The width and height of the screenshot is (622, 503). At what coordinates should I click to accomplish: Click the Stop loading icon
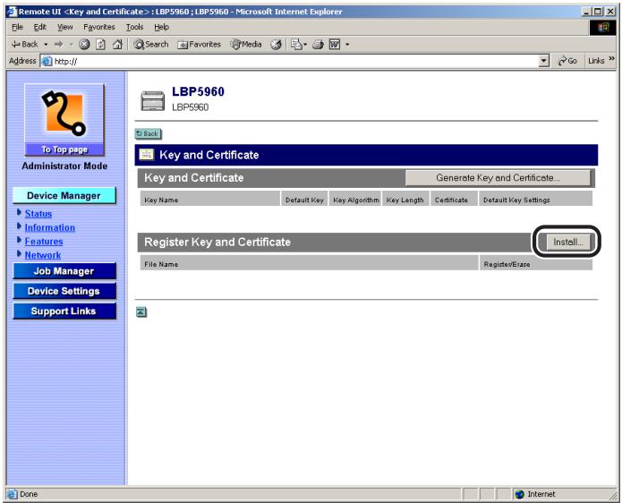pyautogui.click(x=84, y=45)
